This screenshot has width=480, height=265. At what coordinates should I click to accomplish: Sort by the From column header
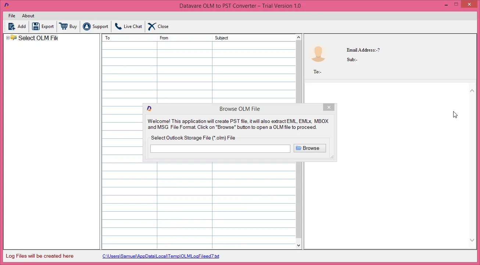pyautogui.click(x=185, y=38)
